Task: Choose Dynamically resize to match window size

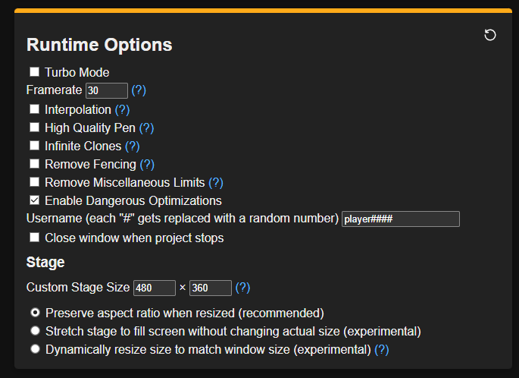Action: 35,349
